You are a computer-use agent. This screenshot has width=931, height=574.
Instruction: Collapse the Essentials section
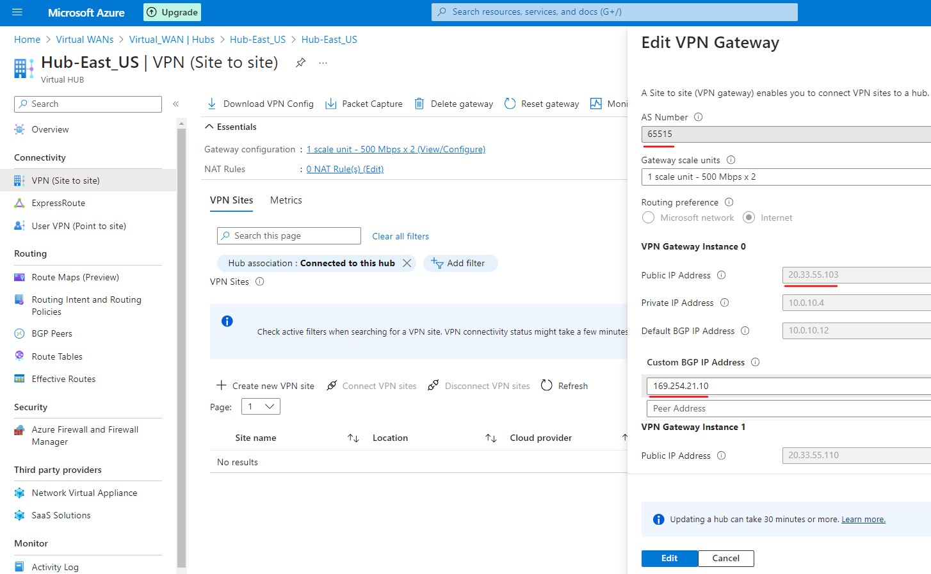pyautogui.click(x=209, y=127)
